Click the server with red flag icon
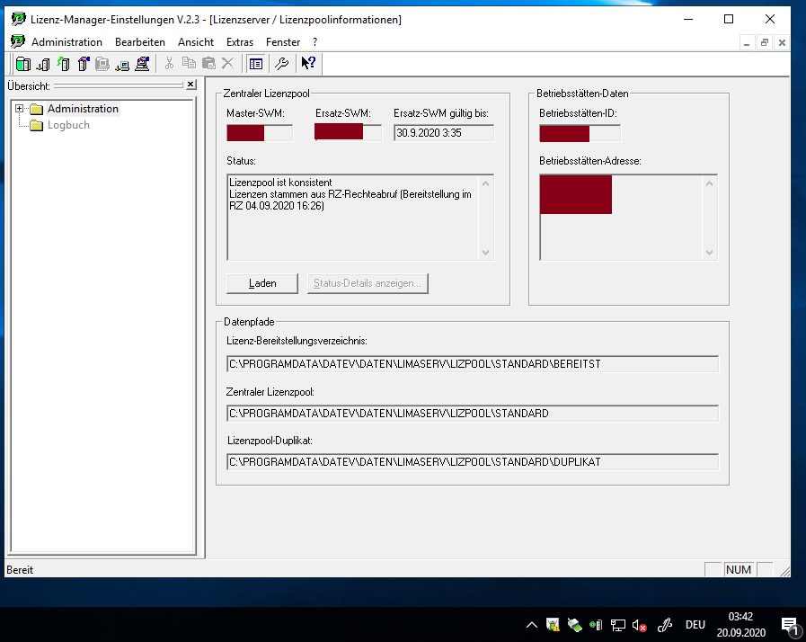The height and width of the screenshot is (642, 806). [x=83, y=64]
